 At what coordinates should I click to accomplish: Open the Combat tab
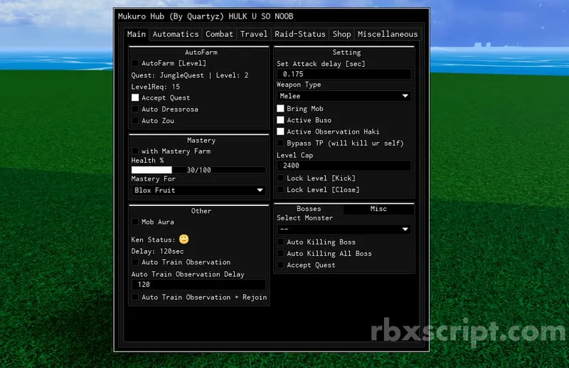pyautogui.click(x=219, y=34)
